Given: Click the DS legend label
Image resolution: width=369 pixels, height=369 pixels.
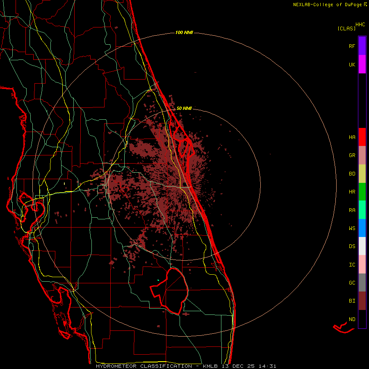Looking at the screenshot, I should (352, 246).
